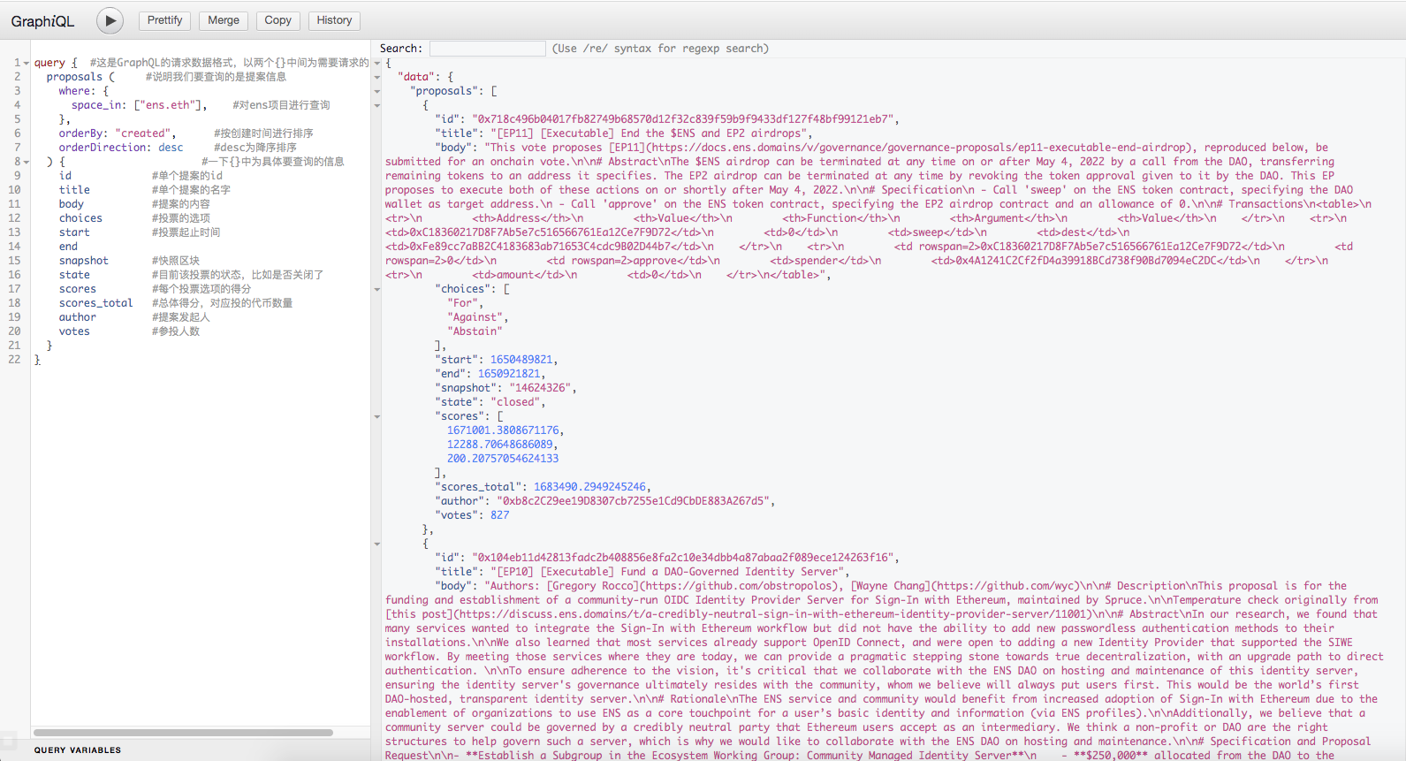Click score value 1671001.3808671176
This screenshot has height=761, width=1406.
[x=503, y=430]
